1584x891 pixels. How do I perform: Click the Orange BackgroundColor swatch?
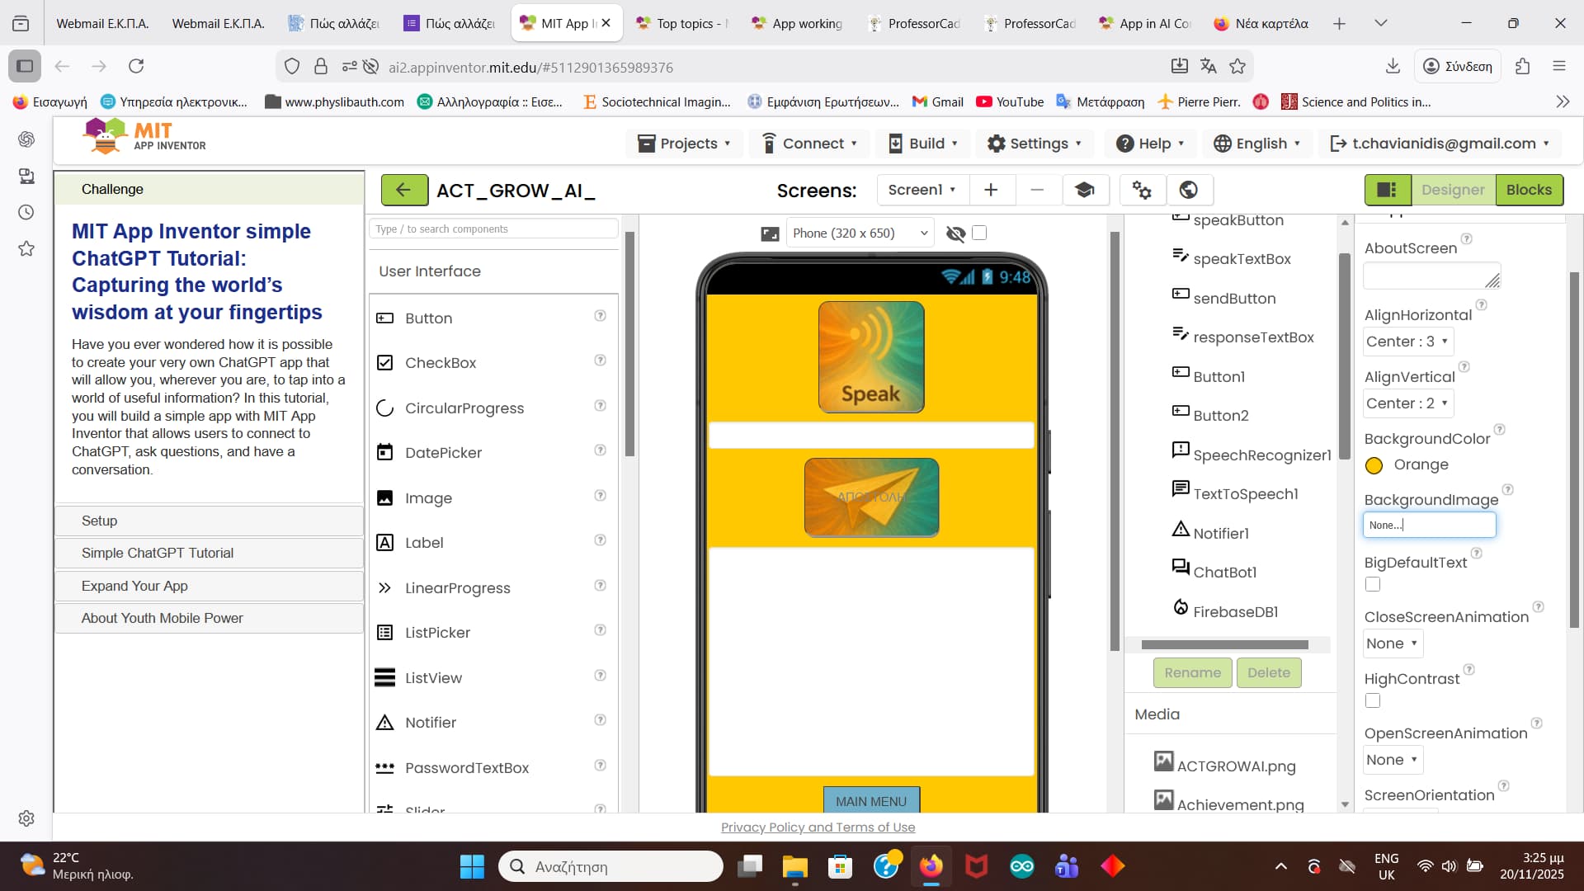tap(1374, 465)
